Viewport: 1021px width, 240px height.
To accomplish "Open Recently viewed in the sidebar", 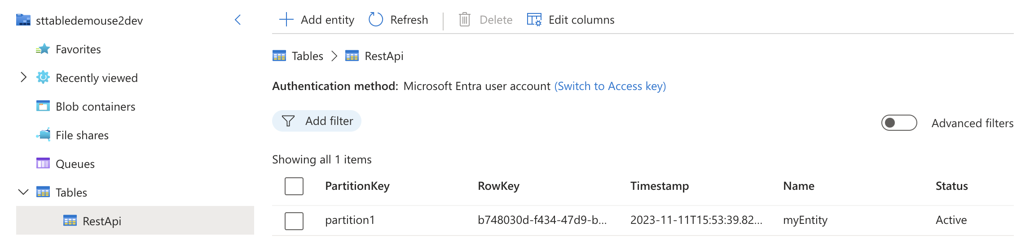I will click(97, 78).
